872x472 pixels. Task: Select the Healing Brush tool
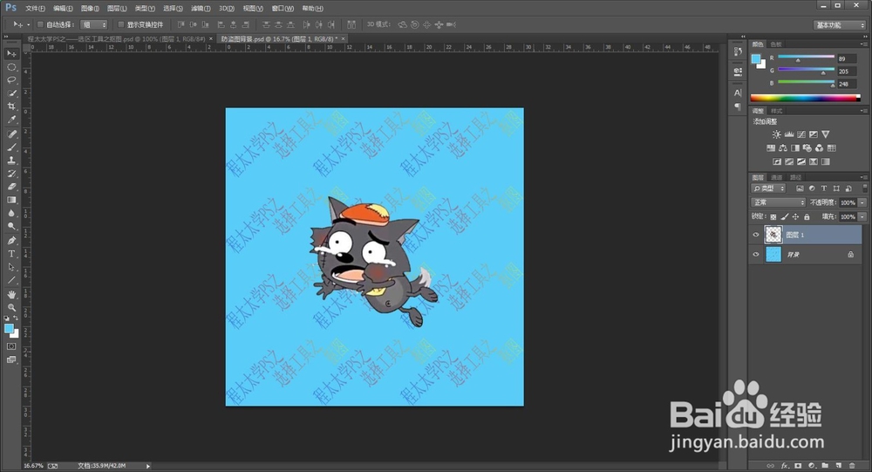click(x=11, y=134)
